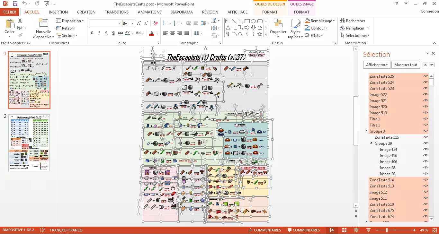Switch to the TRANSITIONS tab
The image size is (439, 234).
[x=117, y=12]
